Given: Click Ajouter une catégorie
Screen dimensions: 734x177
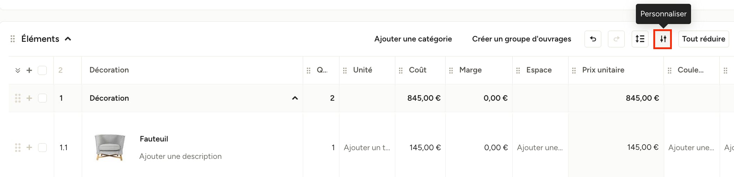Looking at the screenshot, I should 413,39.
